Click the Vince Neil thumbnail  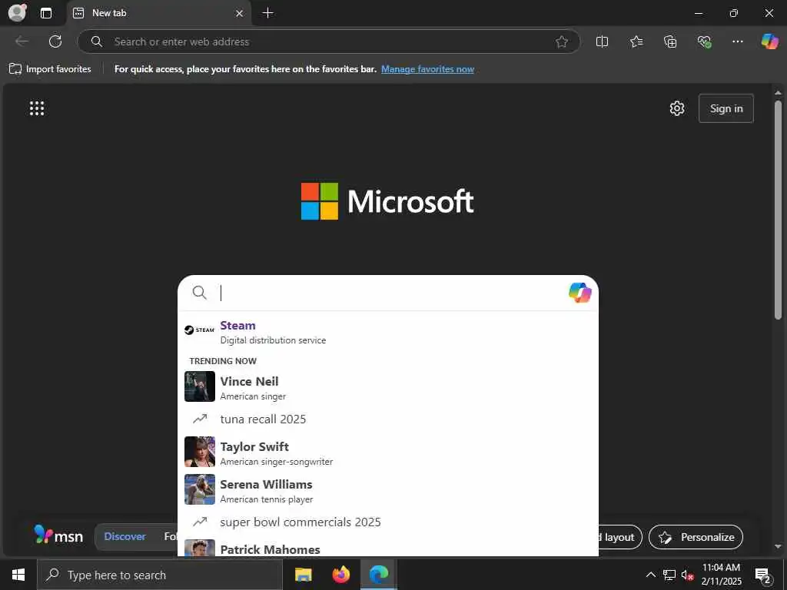(199, 386)
